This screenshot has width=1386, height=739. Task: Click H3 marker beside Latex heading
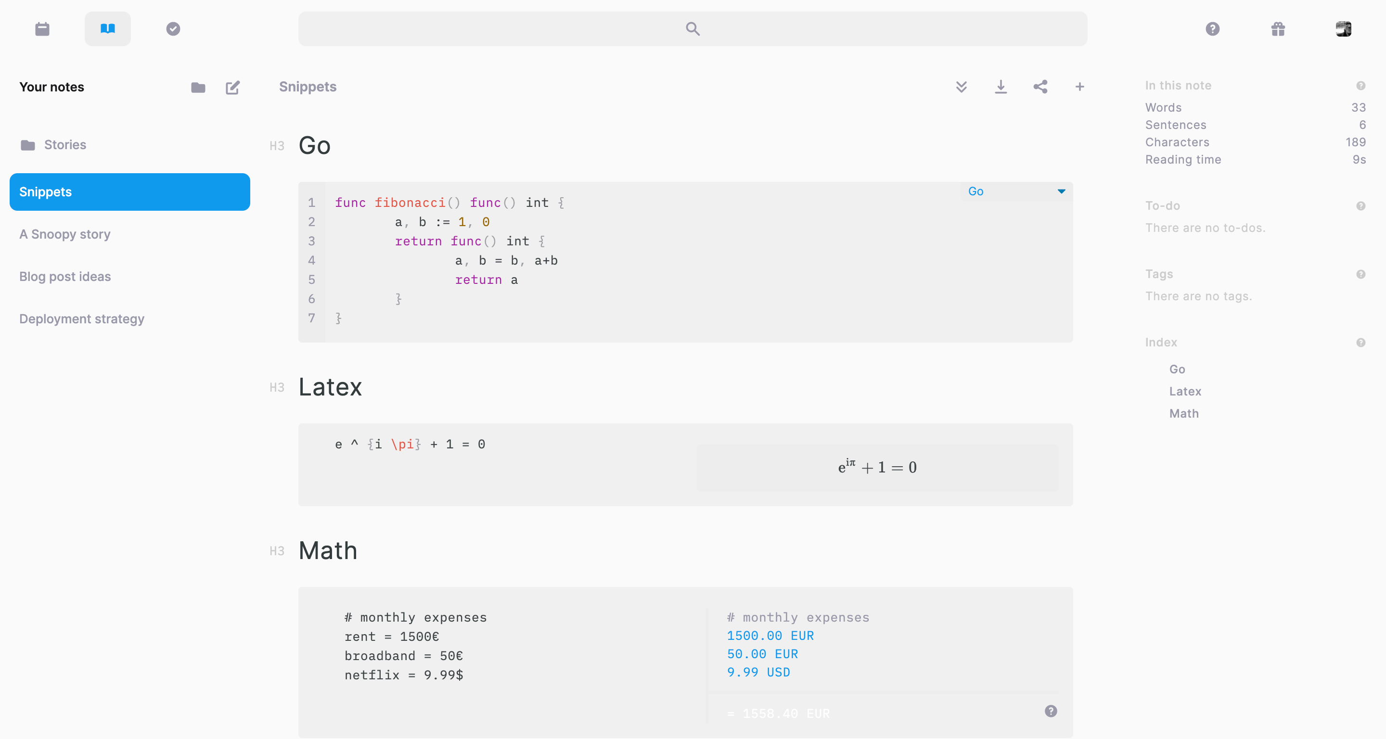click(277, 387)
